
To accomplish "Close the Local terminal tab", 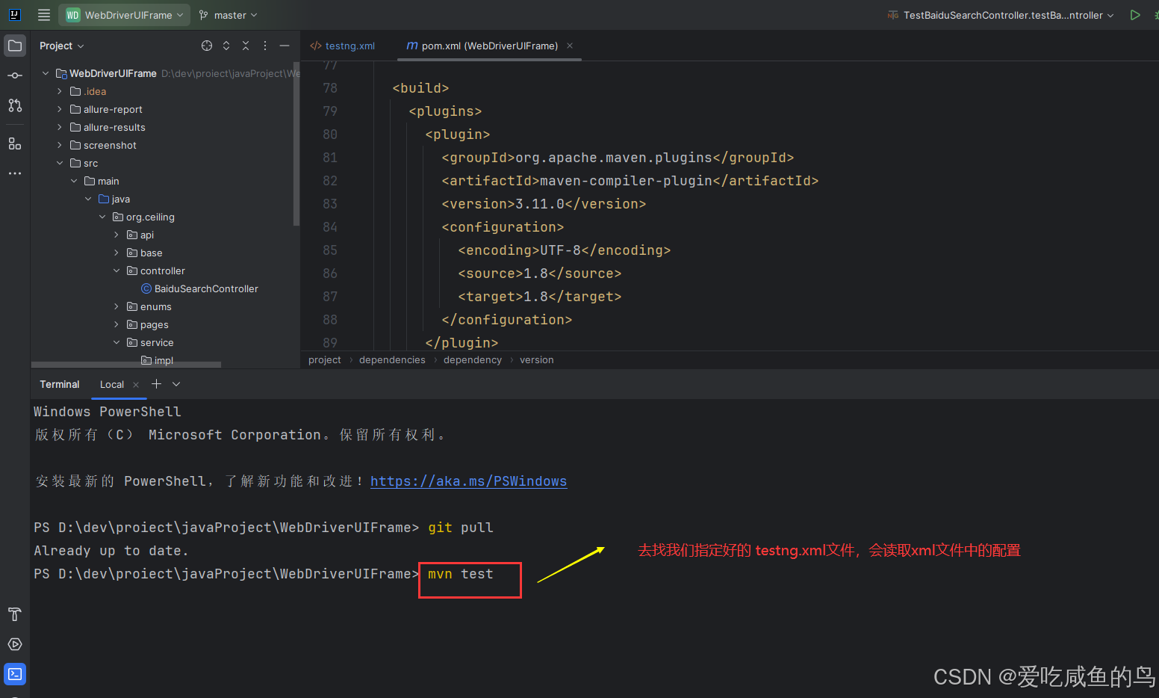I will [x=136, y=385].
